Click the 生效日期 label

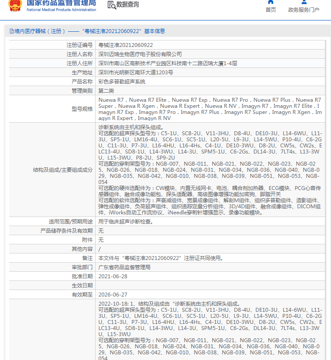pos(82,286)
